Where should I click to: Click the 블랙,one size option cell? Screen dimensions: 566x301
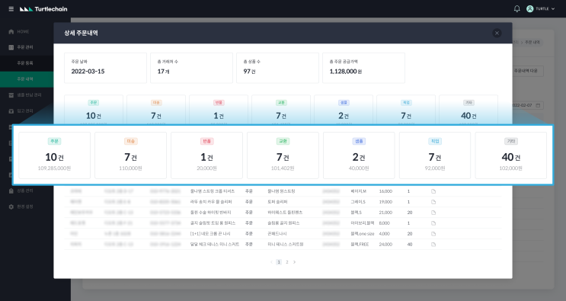coord(363,233)
